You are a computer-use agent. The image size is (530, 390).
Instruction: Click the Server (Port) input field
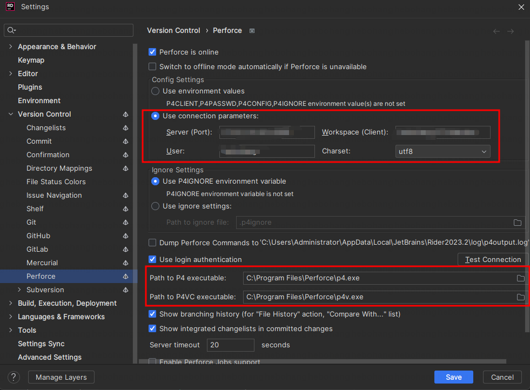(267, 132)
